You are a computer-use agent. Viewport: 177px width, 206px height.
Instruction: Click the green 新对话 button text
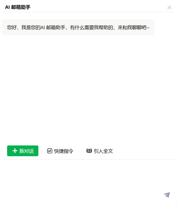[x=26, y=151]
